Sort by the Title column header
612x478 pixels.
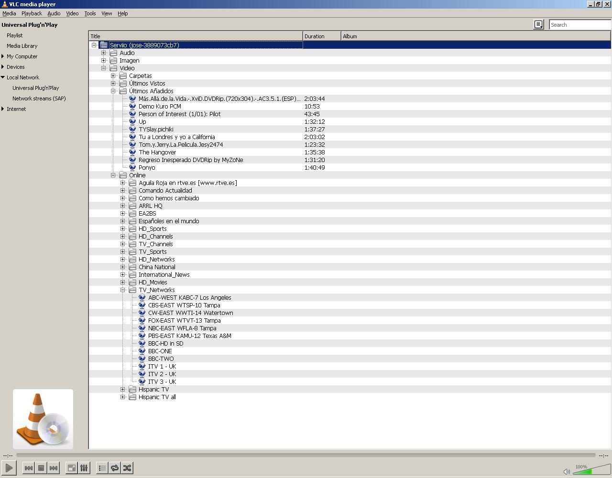click(x=196, y=36)
